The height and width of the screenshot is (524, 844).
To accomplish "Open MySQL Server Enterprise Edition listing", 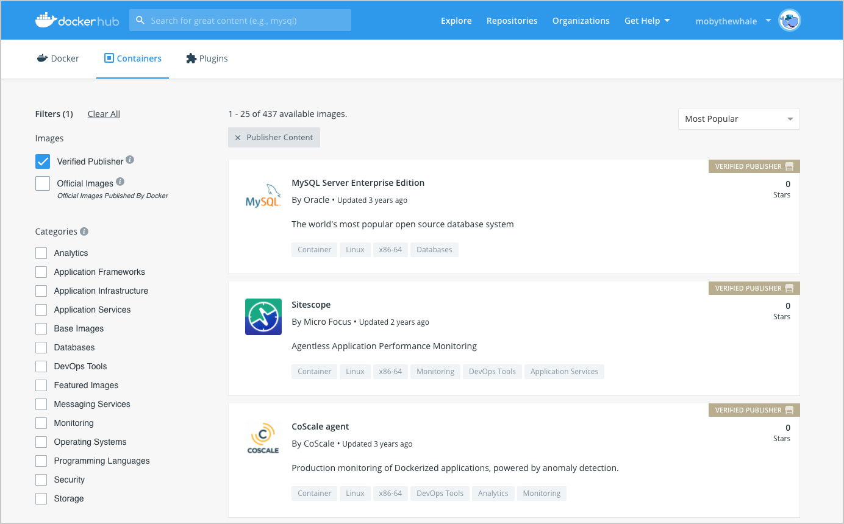I will tap(358, 183).
